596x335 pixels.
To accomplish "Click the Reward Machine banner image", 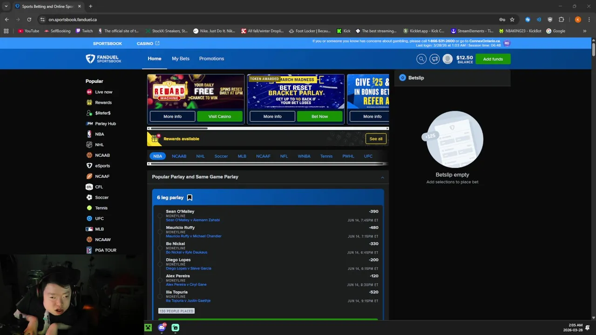I will (196, 92).
